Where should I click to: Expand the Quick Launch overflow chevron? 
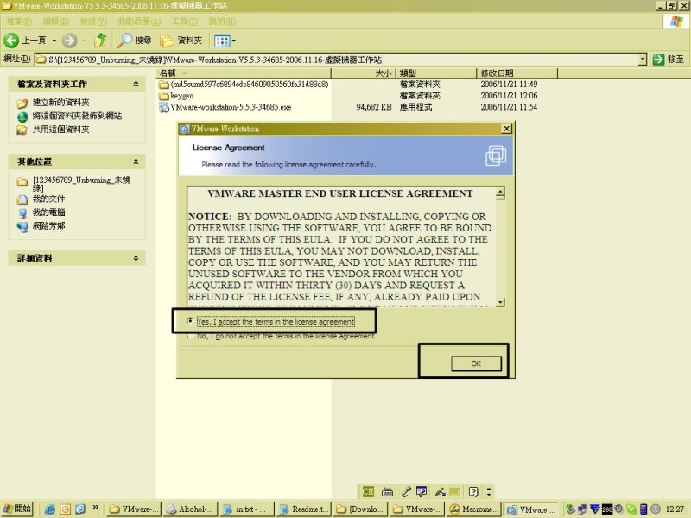click(x=95, y=508)
